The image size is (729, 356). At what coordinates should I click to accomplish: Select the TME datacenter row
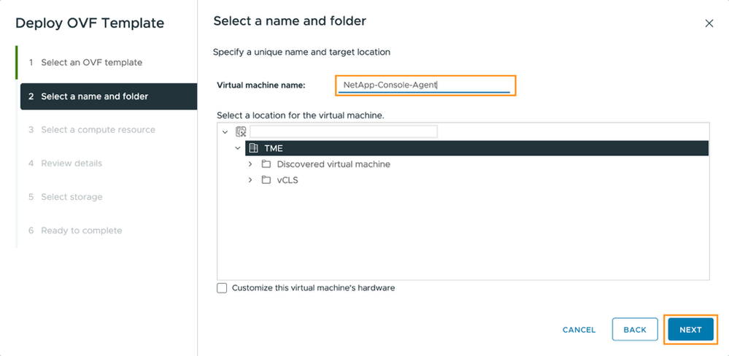474,148
